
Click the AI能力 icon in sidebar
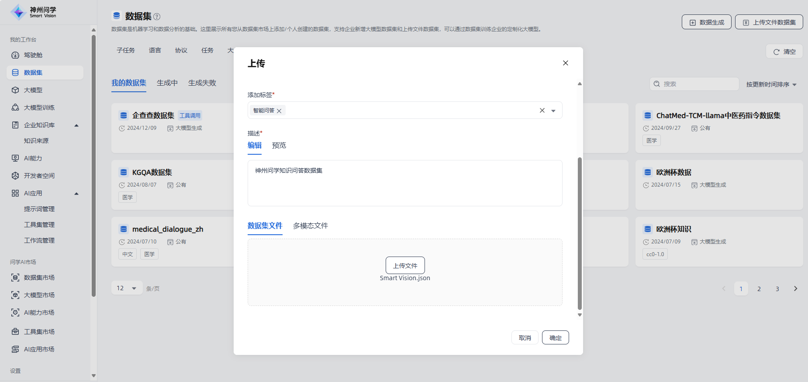tap(15, 158)
